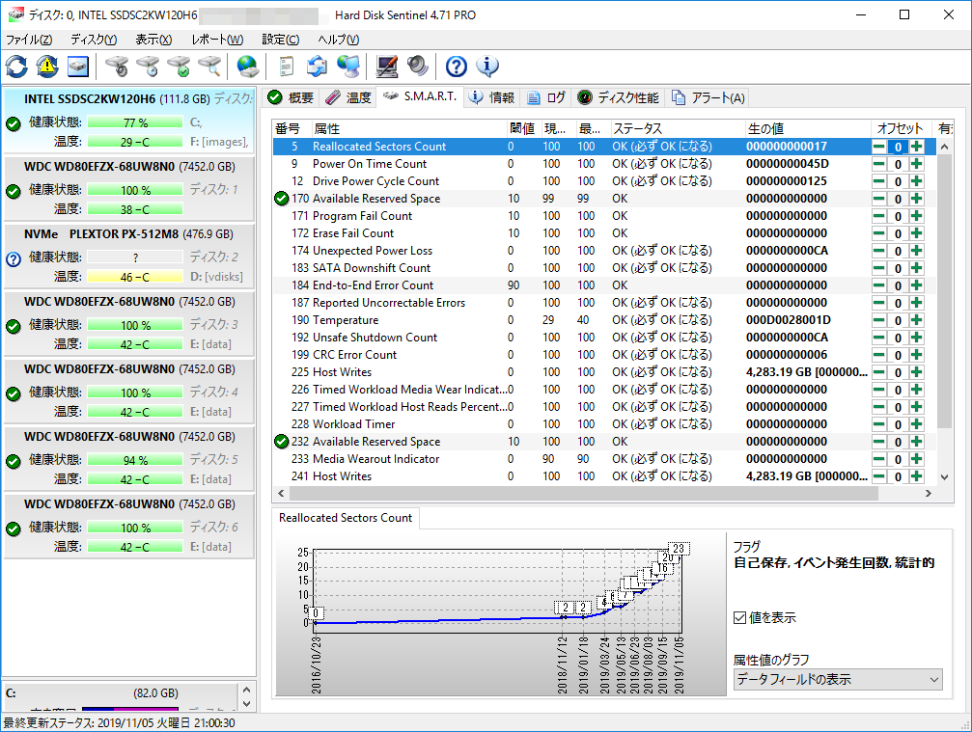This screenshot has width=972, height=732.
Task: Click the question mark status icon for PLEXTOR
Action: pyautogui.click(x=14, y=259)
